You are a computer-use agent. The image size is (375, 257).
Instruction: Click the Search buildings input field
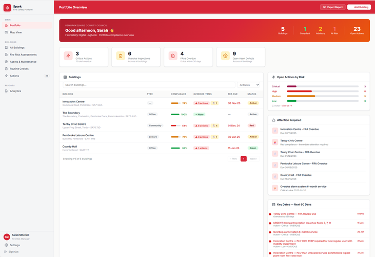pos(148,85)
